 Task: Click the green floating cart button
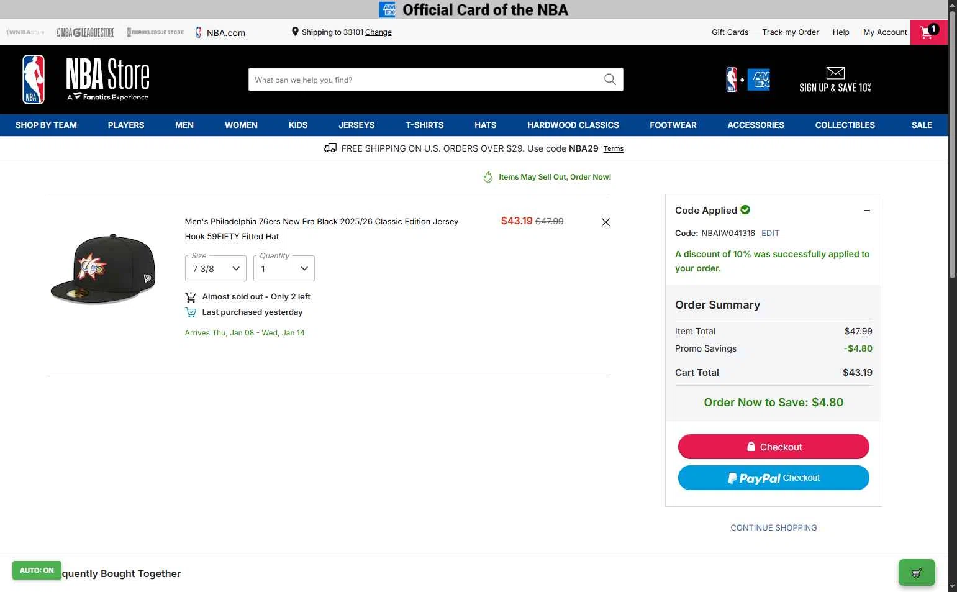917,573
